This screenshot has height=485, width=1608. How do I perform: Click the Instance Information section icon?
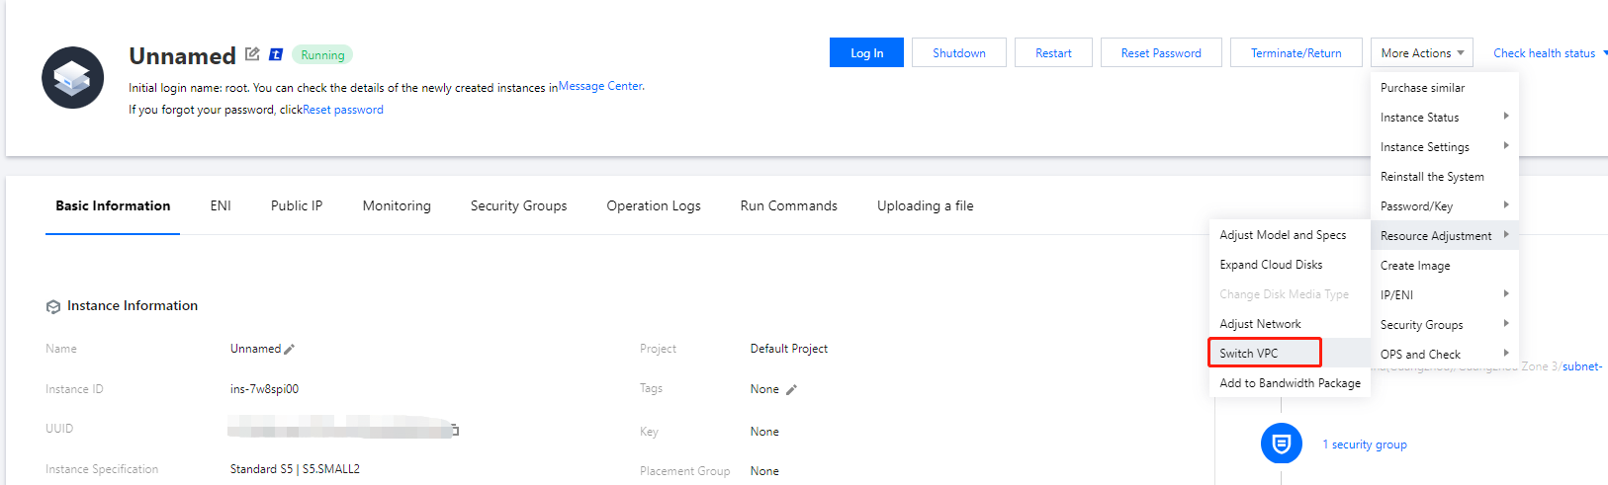53,307
